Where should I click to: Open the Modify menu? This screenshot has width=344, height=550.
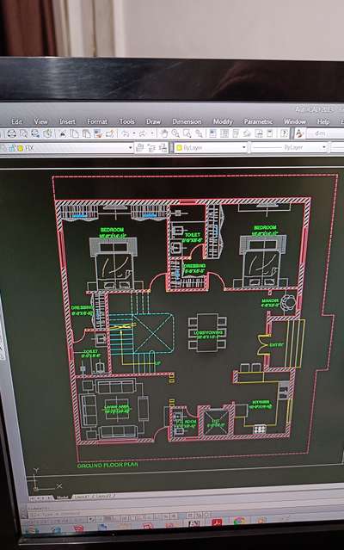click(223, 121)
